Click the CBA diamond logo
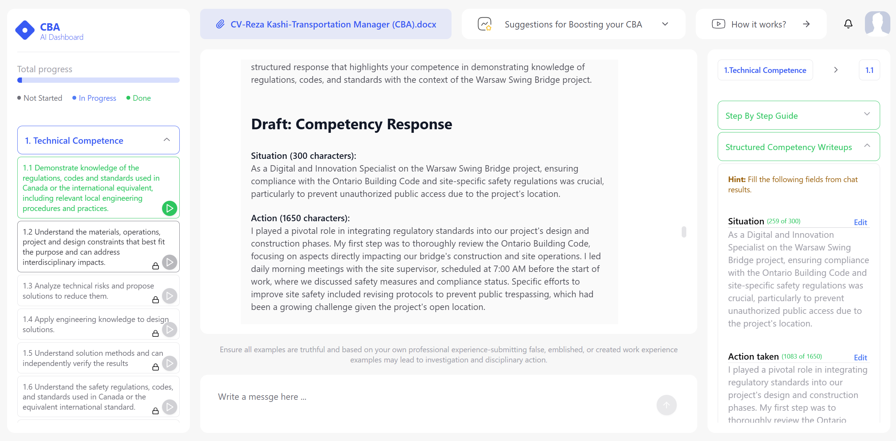896x441 pixels. tap(25, 30)
